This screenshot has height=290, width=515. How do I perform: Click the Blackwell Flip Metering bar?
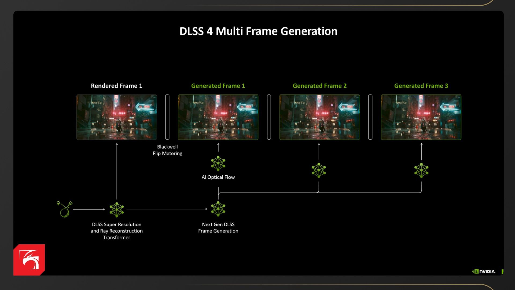[x=167, y=117]
